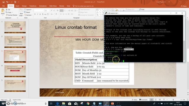This screenshot has width=189, height=106.
Task: Toggle the Comments pane in status bar
Action: [143, 100]
